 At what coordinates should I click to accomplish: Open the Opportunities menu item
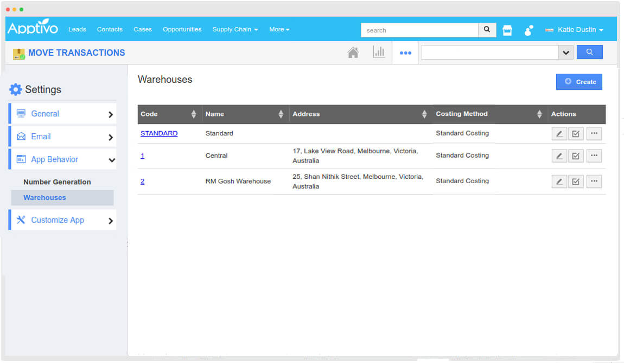click(182, 29)
